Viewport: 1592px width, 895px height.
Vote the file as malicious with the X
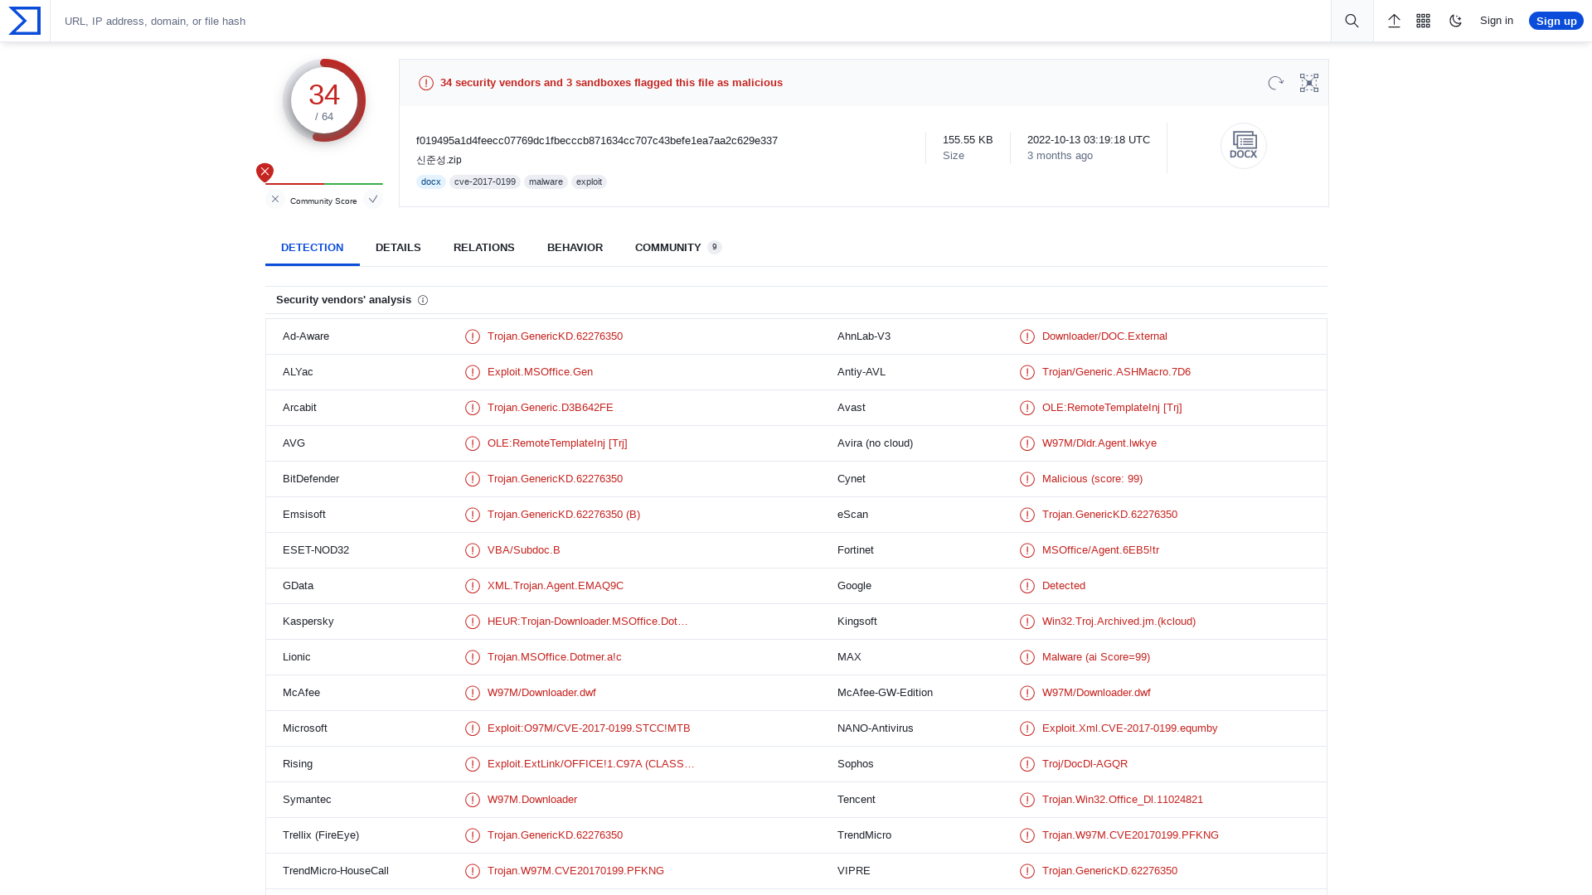click(275, 199)
